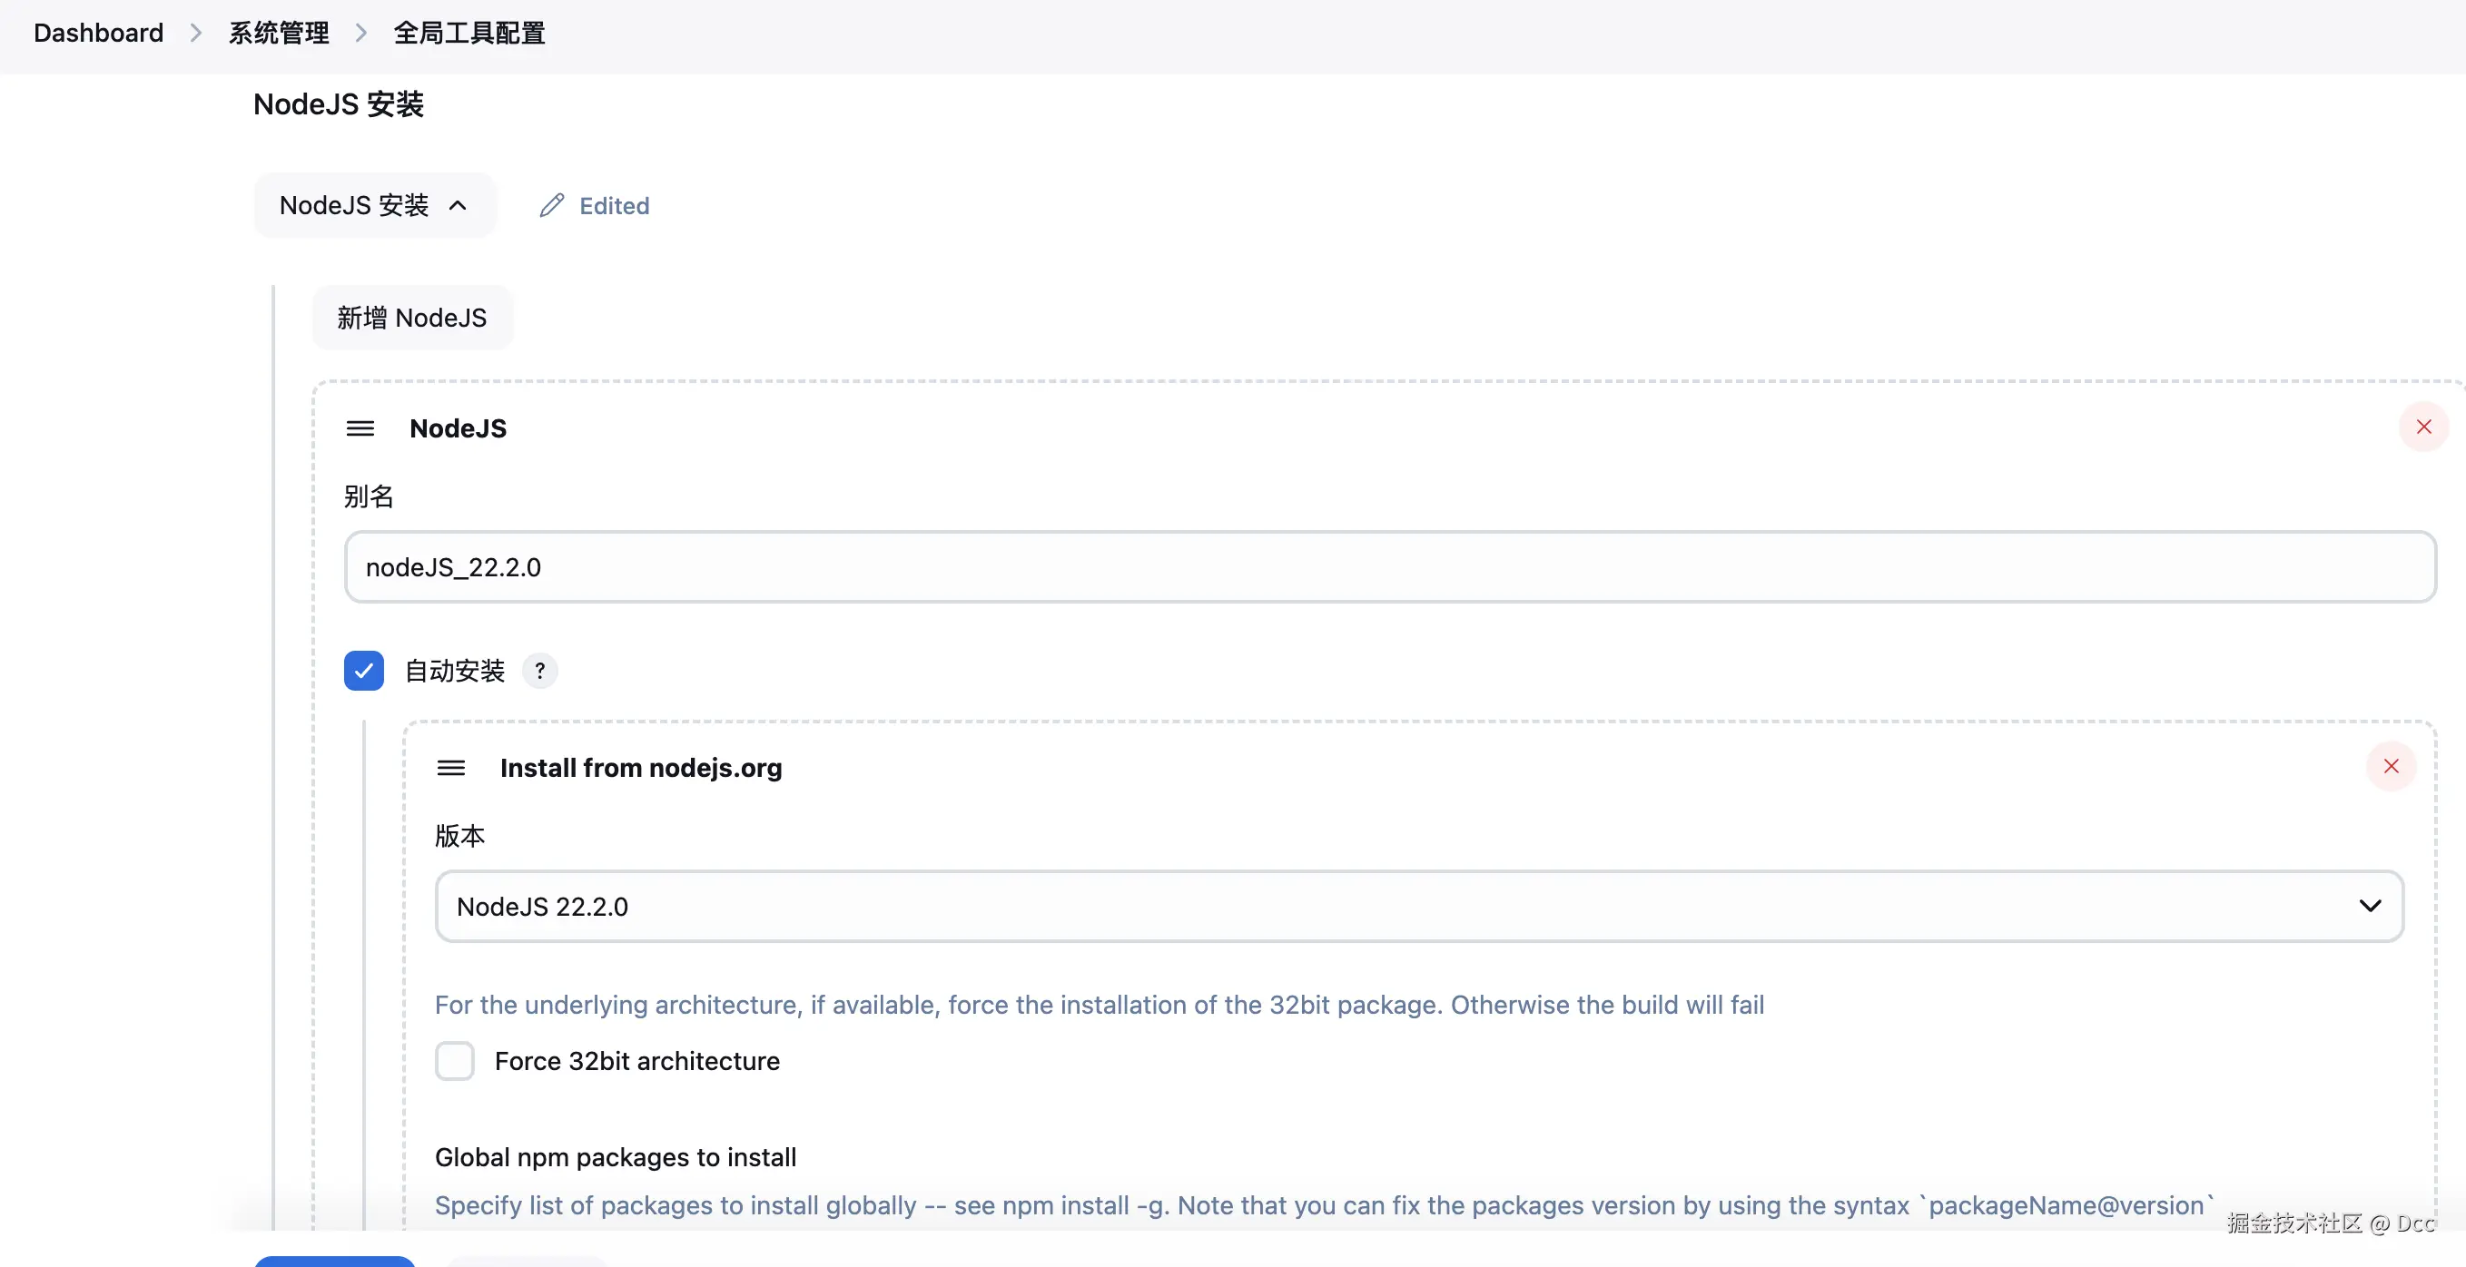Click the drag handle beside NodeJS heading
Viewport: 2466px width, 1267px height.
(x=360, y=427)
